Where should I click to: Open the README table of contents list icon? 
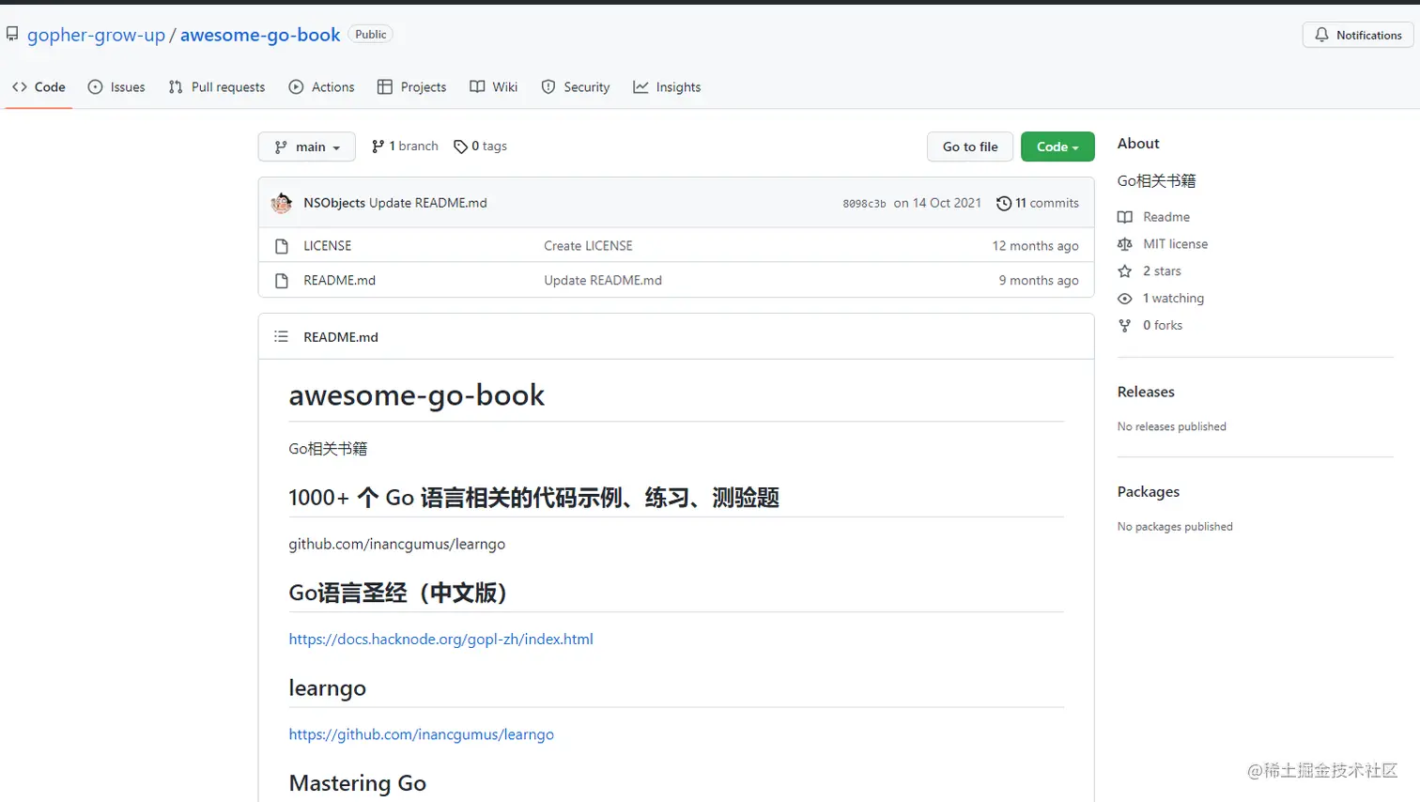click(x=281, y=336)
